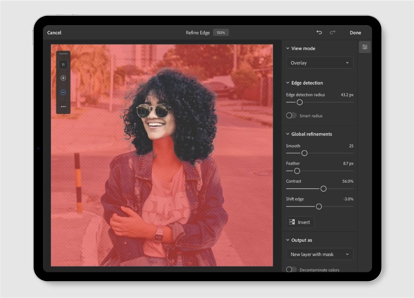414x298 pixels.
Task: Enable Smart radius
Action: (291, 115)
